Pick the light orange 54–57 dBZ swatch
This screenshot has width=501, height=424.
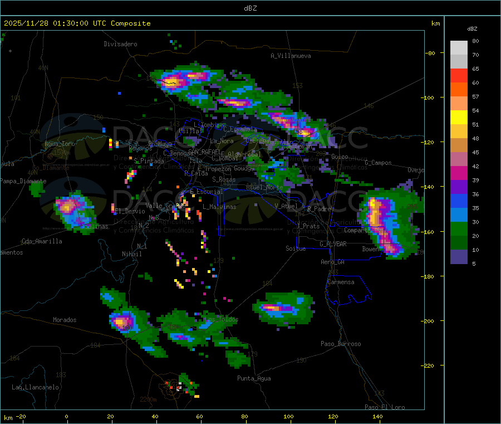[x=459, y=103]
